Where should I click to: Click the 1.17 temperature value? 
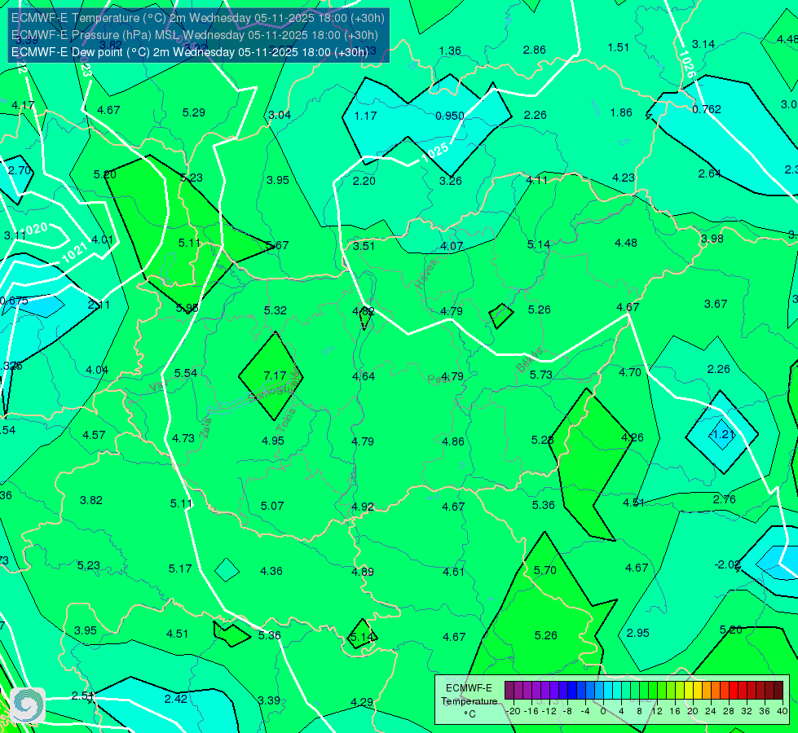click(x=365, y=116)
